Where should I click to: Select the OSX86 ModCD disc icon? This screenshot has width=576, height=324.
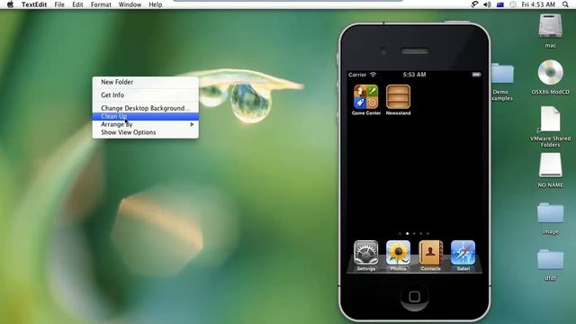click(550, 72)
